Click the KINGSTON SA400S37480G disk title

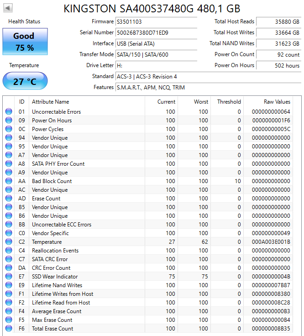click(x=152, y=9)
